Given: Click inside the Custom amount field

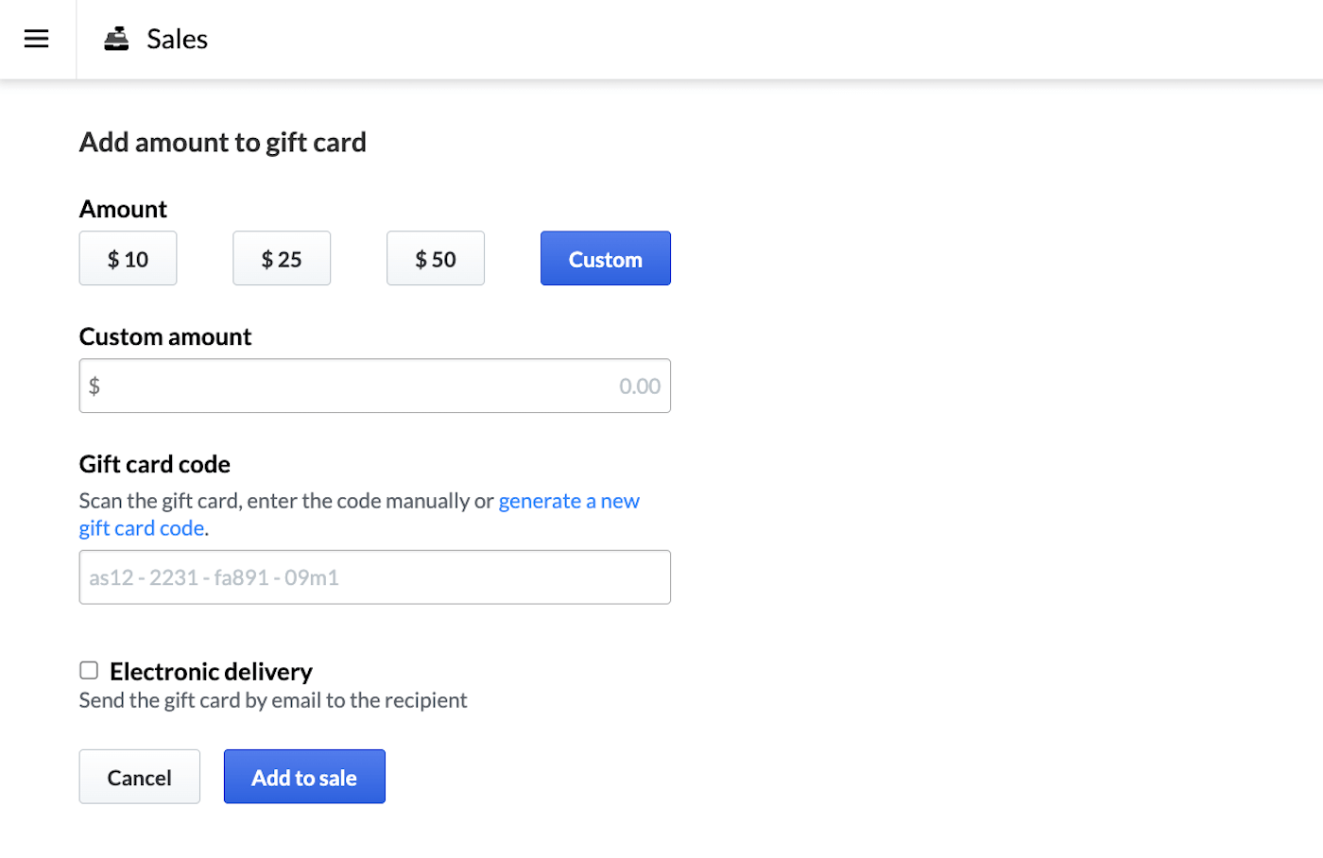Looking at the screenshot, I should coord(374,386).
